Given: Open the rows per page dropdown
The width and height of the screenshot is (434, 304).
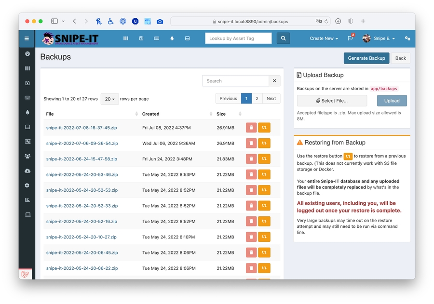Looking at the screenshot, I should [x=110, y=99].
